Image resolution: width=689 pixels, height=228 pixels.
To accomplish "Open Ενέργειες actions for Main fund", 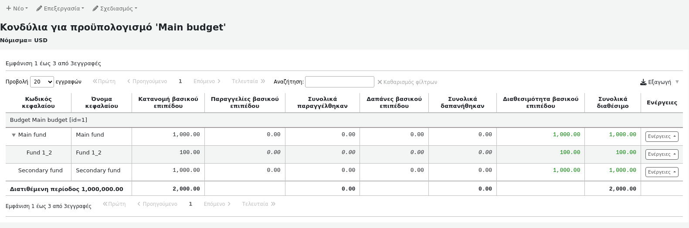I will 662,137.
